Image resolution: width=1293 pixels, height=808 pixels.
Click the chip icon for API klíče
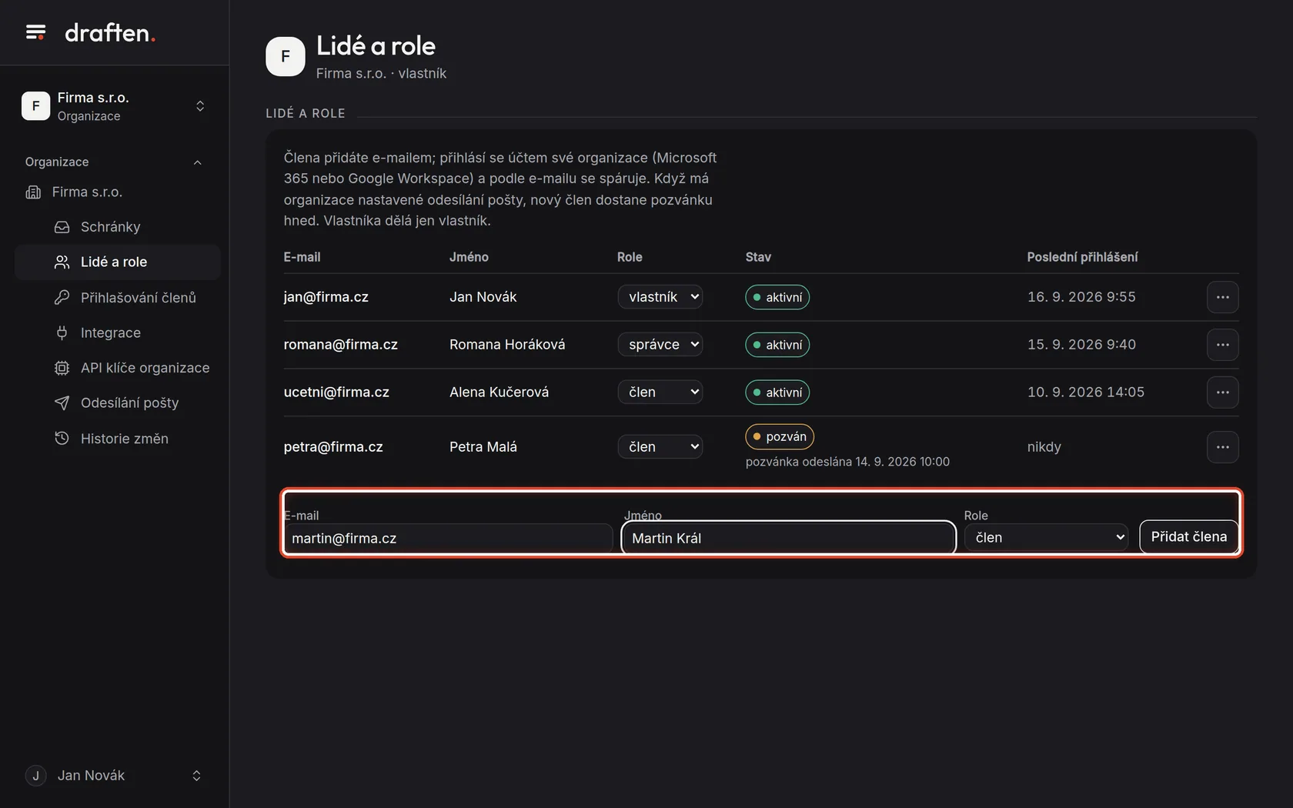[x=62, y=368]
